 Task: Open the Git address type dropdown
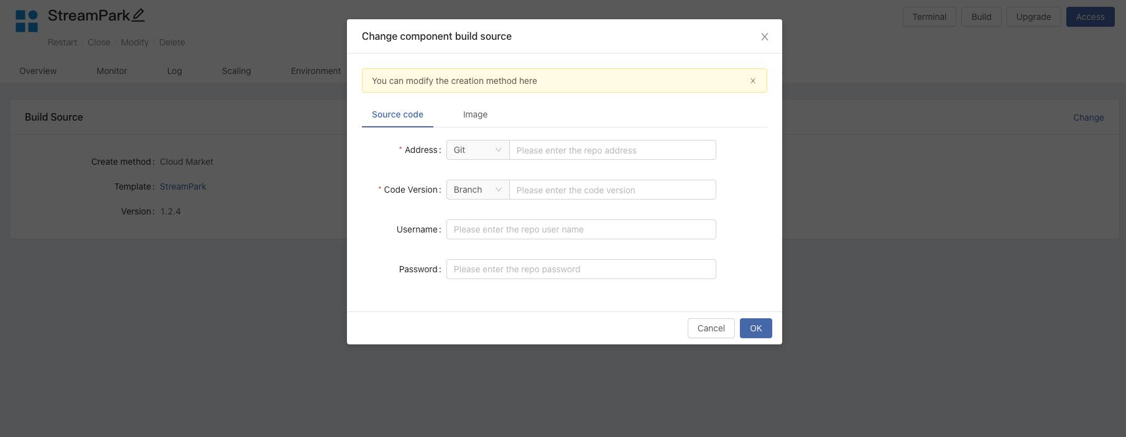coord(477,150)
